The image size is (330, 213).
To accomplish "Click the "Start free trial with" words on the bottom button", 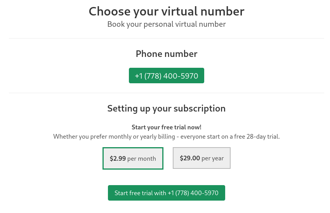I will pyautogui.click(x=140, y=193).
